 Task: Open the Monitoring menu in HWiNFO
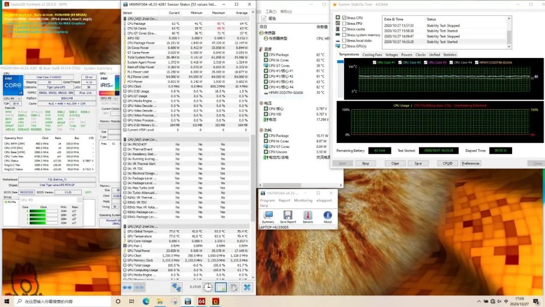tap(303, 200)
